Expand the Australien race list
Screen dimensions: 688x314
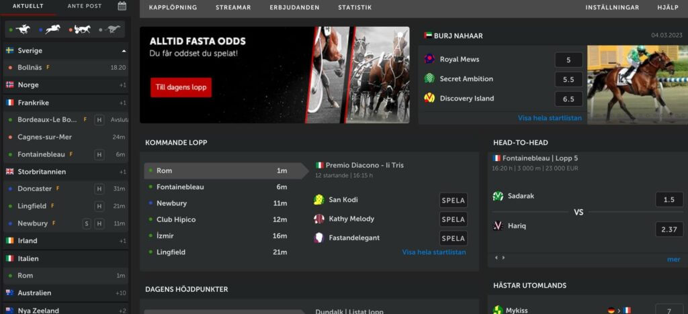click(x=66, y=293)
